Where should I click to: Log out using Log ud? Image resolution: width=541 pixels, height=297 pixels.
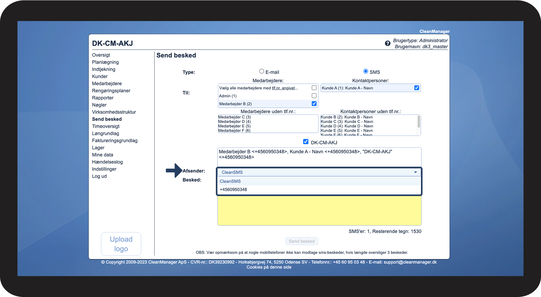[99, 176]
